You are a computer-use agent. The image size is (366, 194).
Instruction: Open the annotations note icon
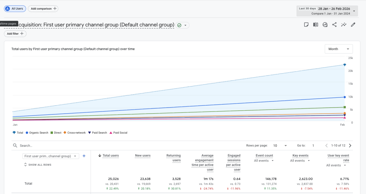[306, 25]
